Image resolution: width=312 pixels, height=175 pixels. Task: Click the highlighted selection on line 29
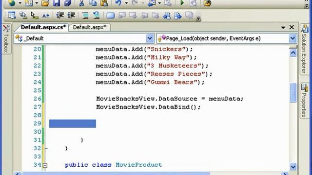73,123
